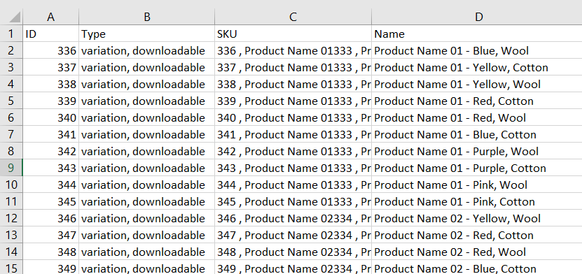Select column B header
The height and width of the screenshot is (274, 582).
(x=146, y=17)
